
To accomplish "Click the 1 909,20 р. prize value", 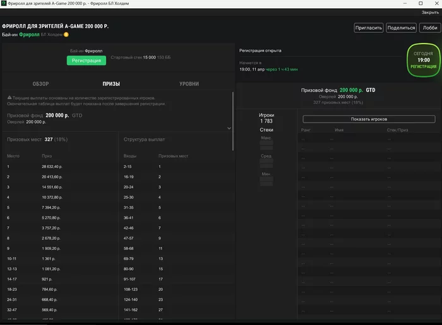I will click(x=51, y=249).
